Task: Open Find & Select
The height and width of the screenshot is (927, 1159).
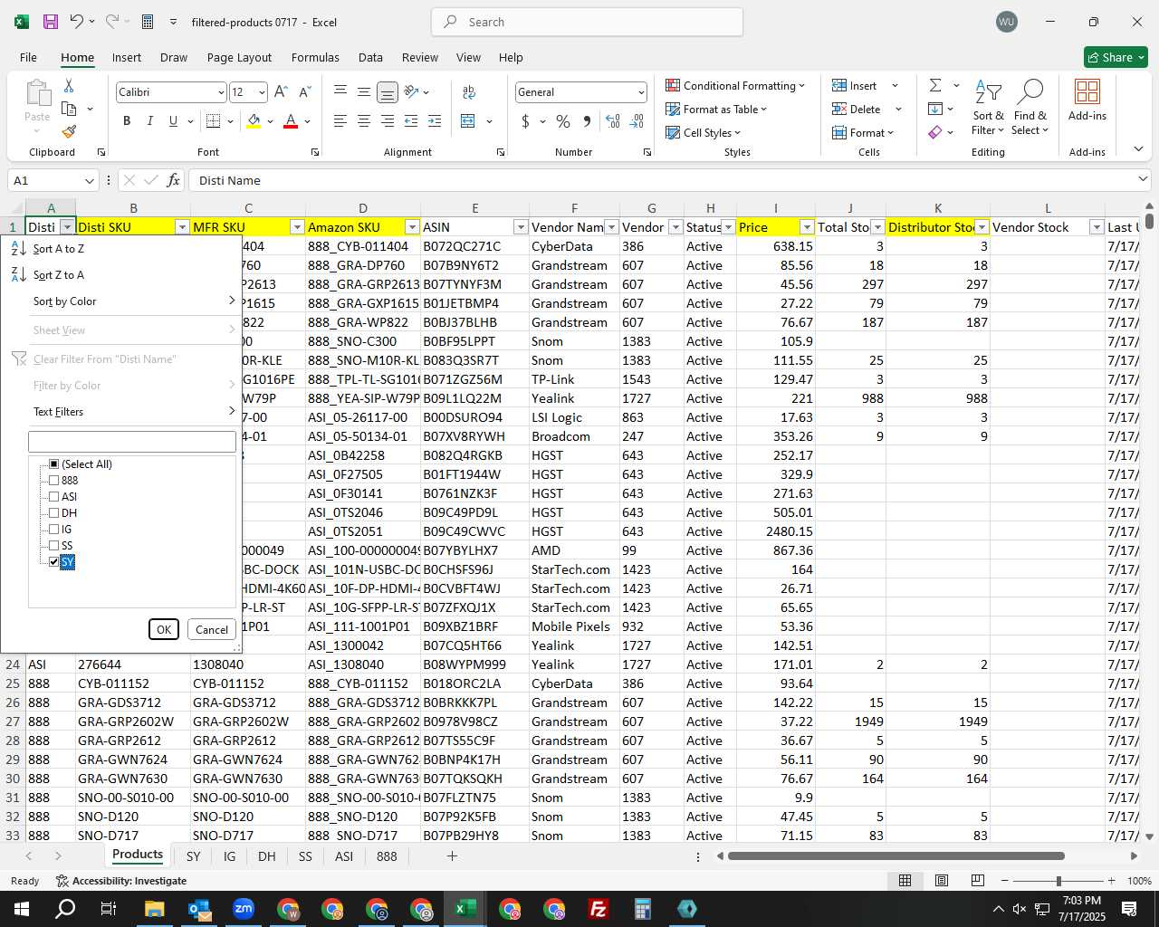Action: (x=1030, y=108)
